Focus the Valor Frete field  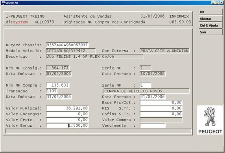pyautogui.click(x=67, y=120)
